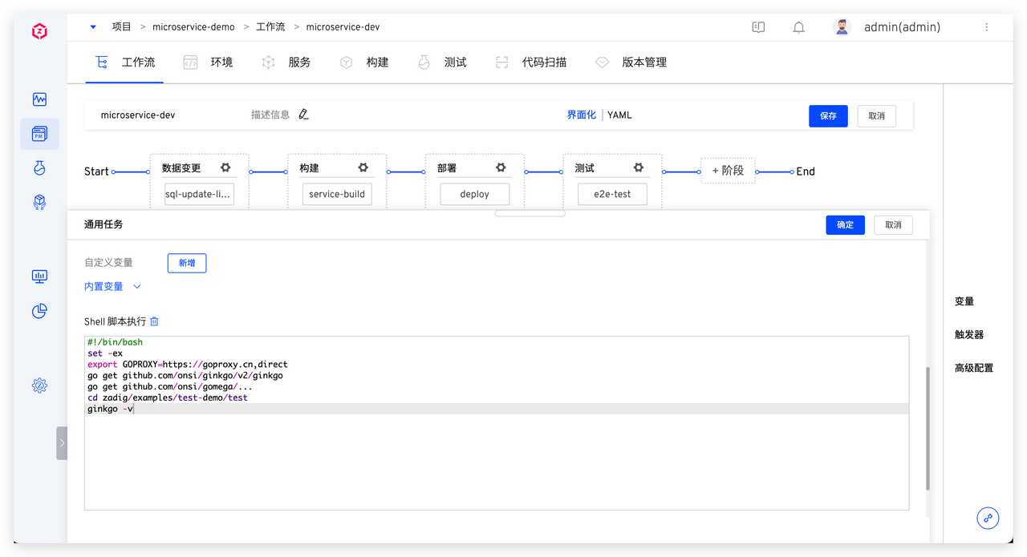Open the monitoring waveform sidebar icon

click(39, 99)
